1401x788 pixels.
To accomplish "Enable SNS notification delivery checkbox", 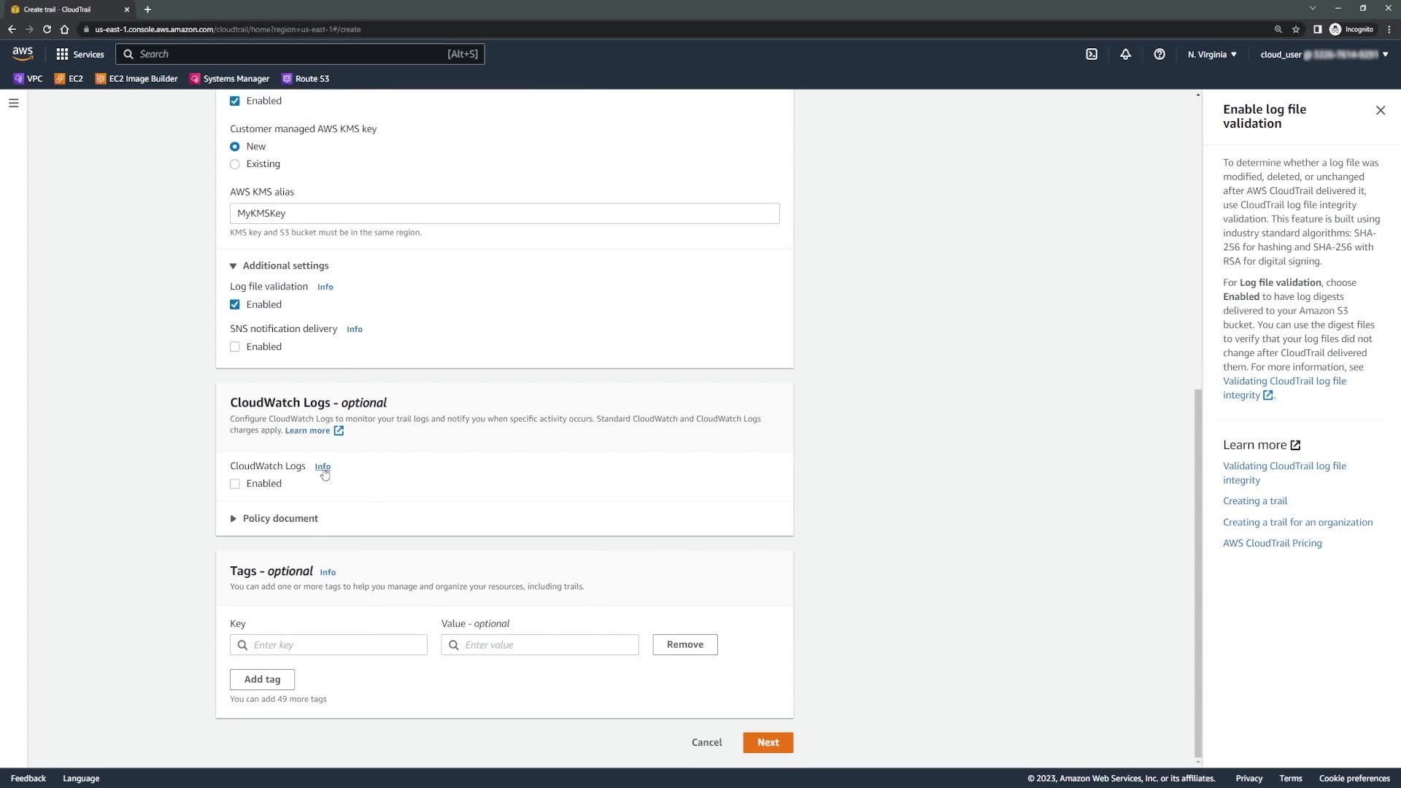I will 235,347.
